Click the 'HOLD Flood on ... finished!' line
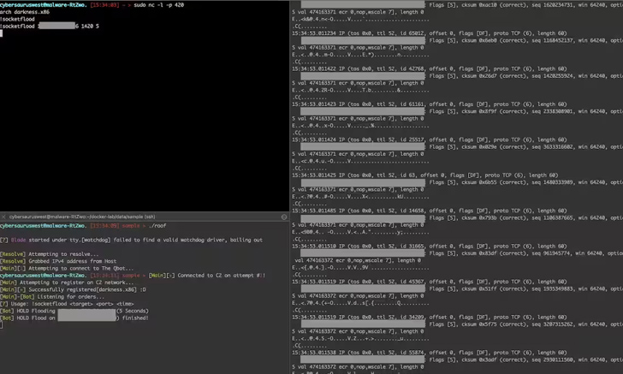Image resolution: width=623 pixels, height=374 pixels. pyautogui.click(x=74, y=318)
